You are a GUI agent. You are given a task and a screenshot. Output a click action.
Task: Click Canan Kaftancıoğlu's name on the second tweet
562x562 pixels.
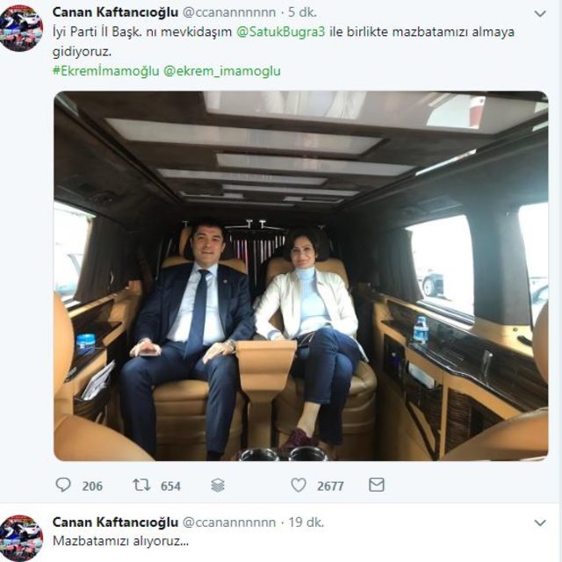(x=115, y=522)
